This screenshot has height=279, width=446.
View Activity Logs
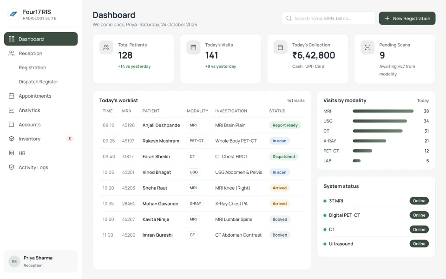(41, 167)
